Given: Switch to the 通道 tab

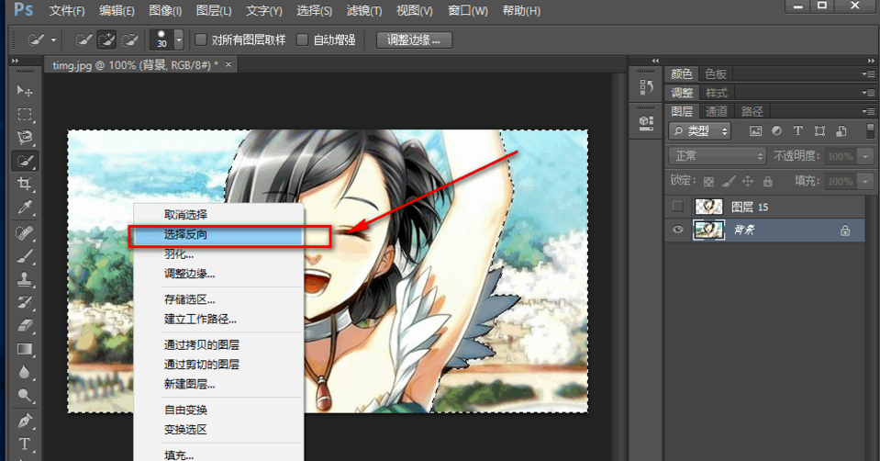Looking at the screenshot, I should point(717,111).
